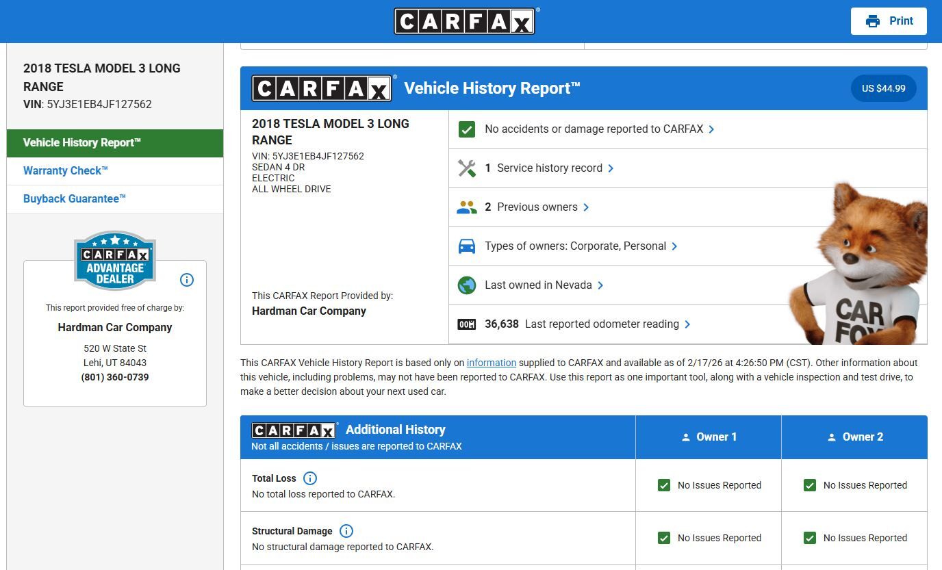Open Buyback Guarantee in sidebar
The image size is (942, 570).
click(75, 199)
